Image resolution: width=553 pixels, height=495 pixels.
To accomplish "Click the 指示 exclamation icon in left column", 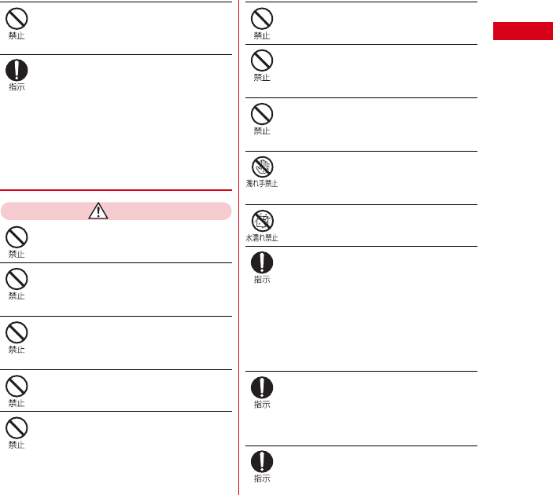I will pos(17,70).
